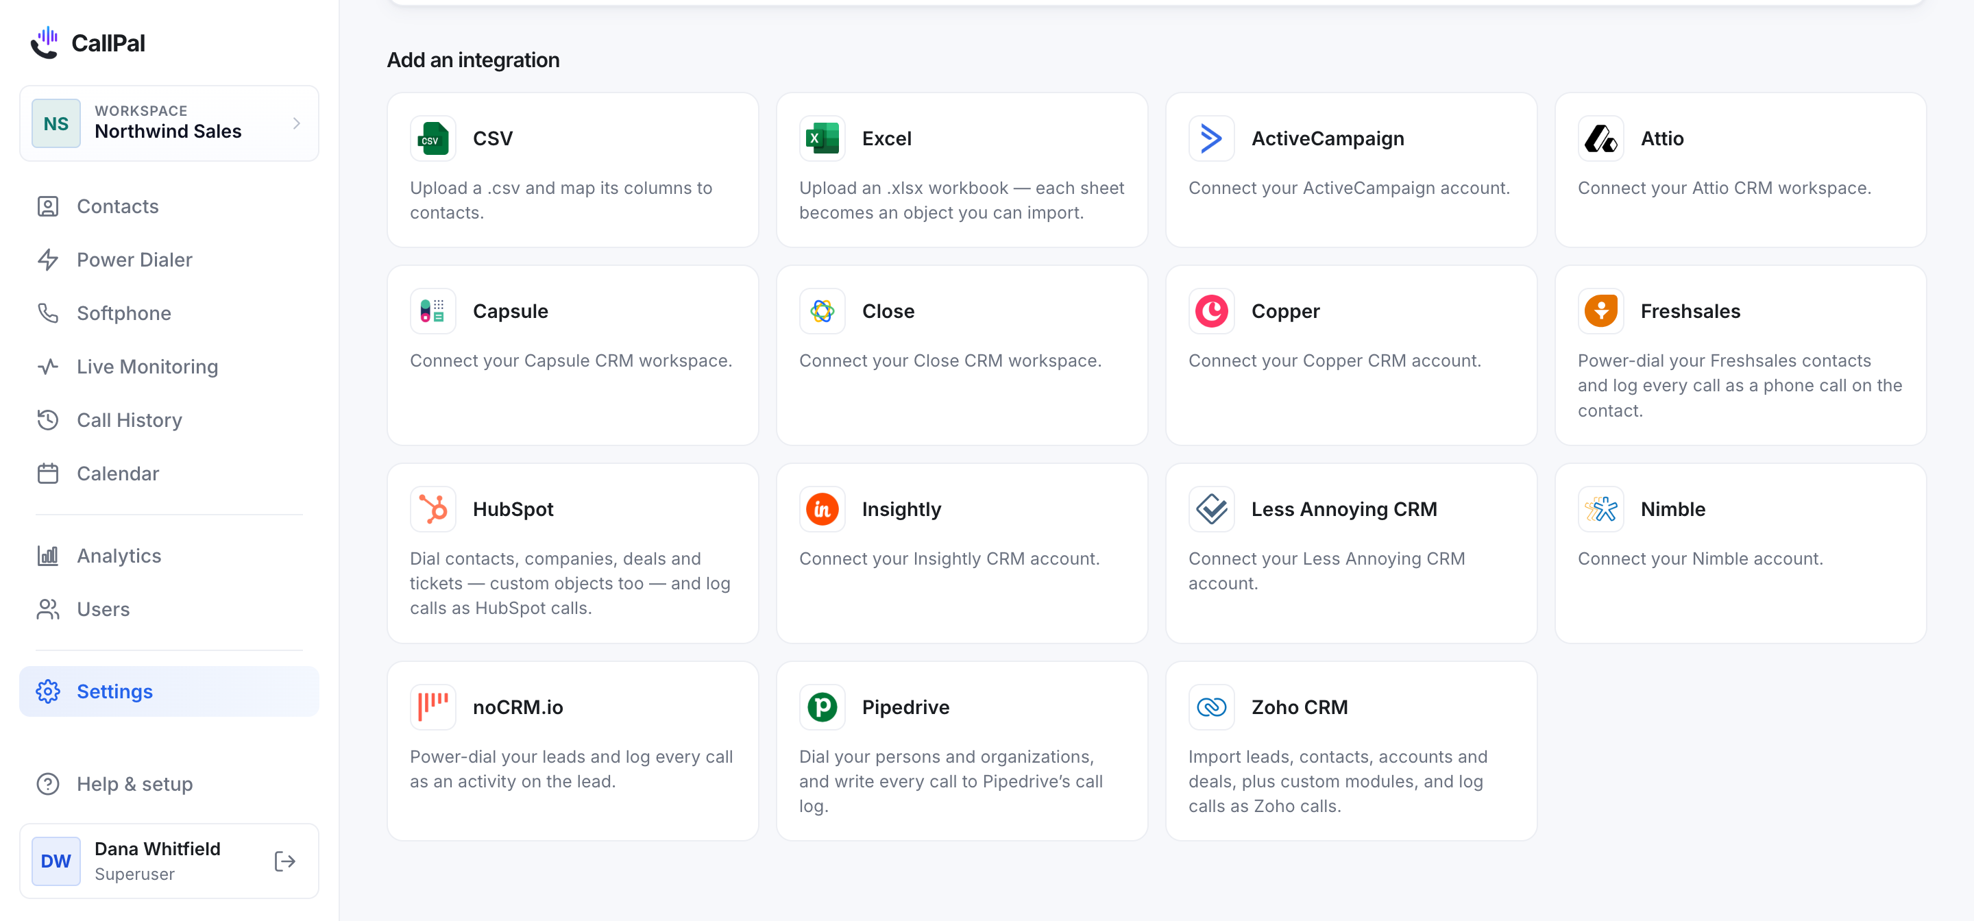Click the Freshsales orange icon

1601,311
